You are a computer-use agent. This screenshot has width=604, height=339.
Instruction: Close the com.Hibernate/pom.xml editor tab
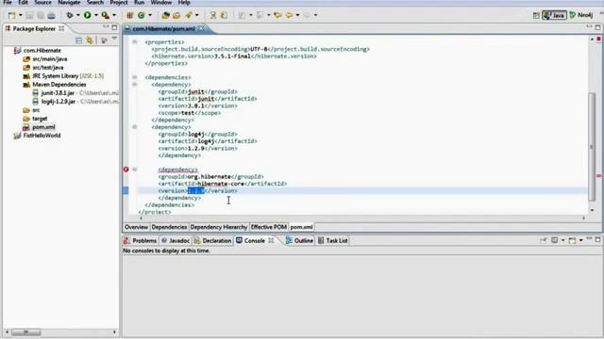point(201,29)
